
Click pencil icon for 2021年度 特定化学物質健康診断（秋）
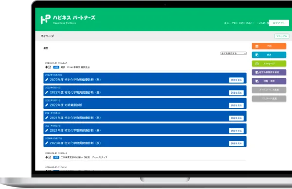tap(47, 118)
